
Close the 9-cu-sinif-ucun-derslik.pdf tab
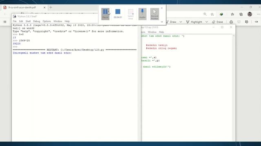coord(44,7)
